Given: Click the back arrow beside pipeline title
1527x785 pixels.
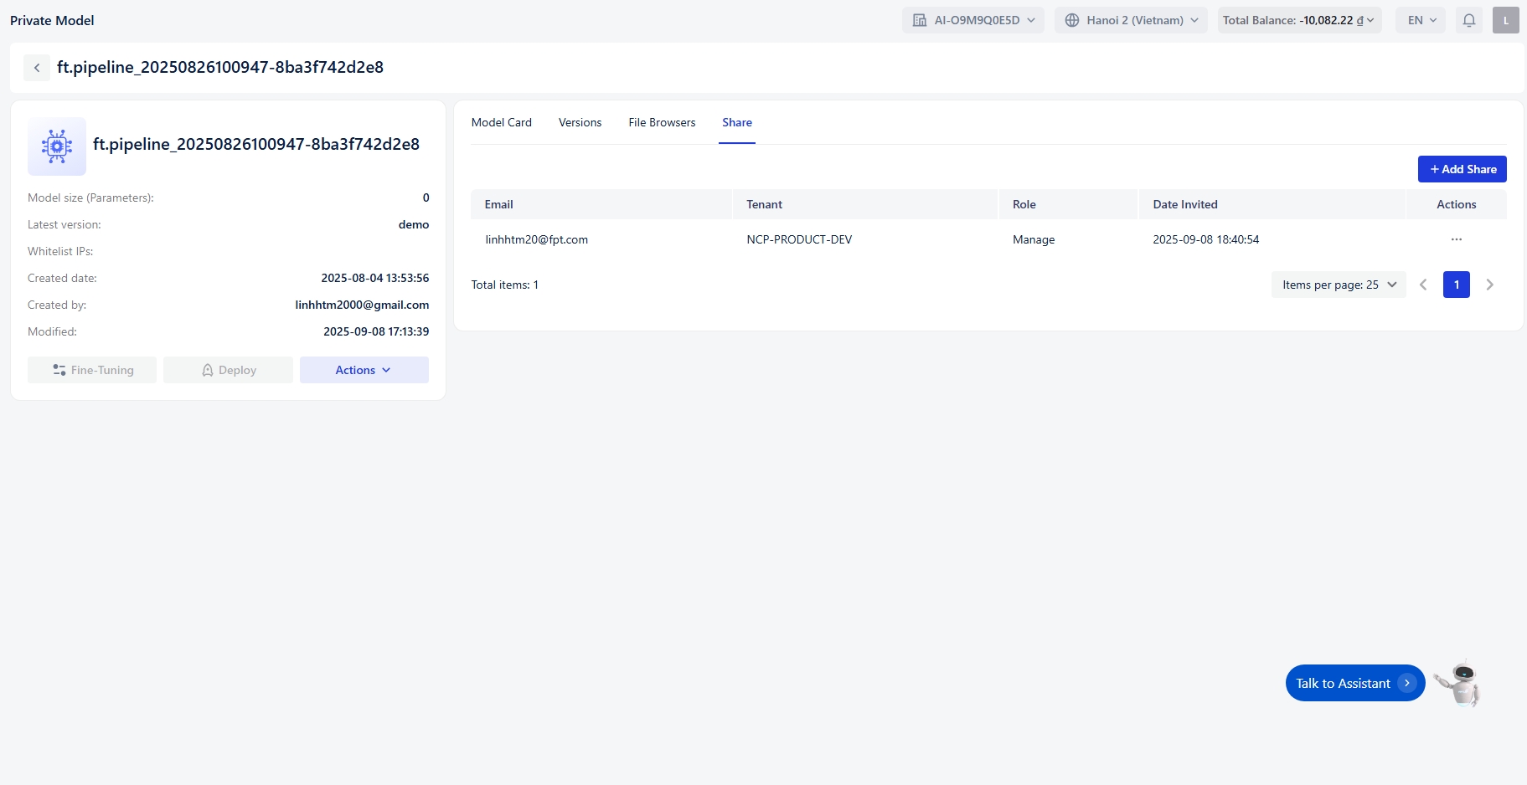Looking at the screenshot, I should tap(37, 68).
